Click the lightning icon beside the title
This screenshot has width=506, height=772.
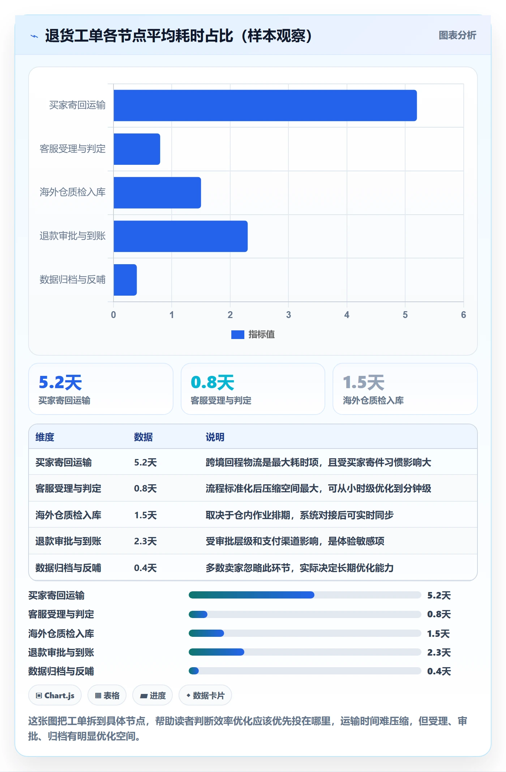tap(34, 36)
